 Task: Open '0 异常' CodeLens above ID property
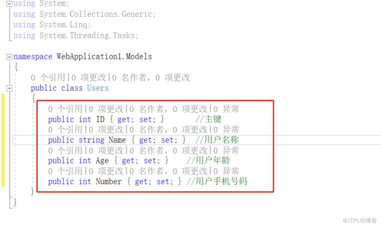coord(226,109)
